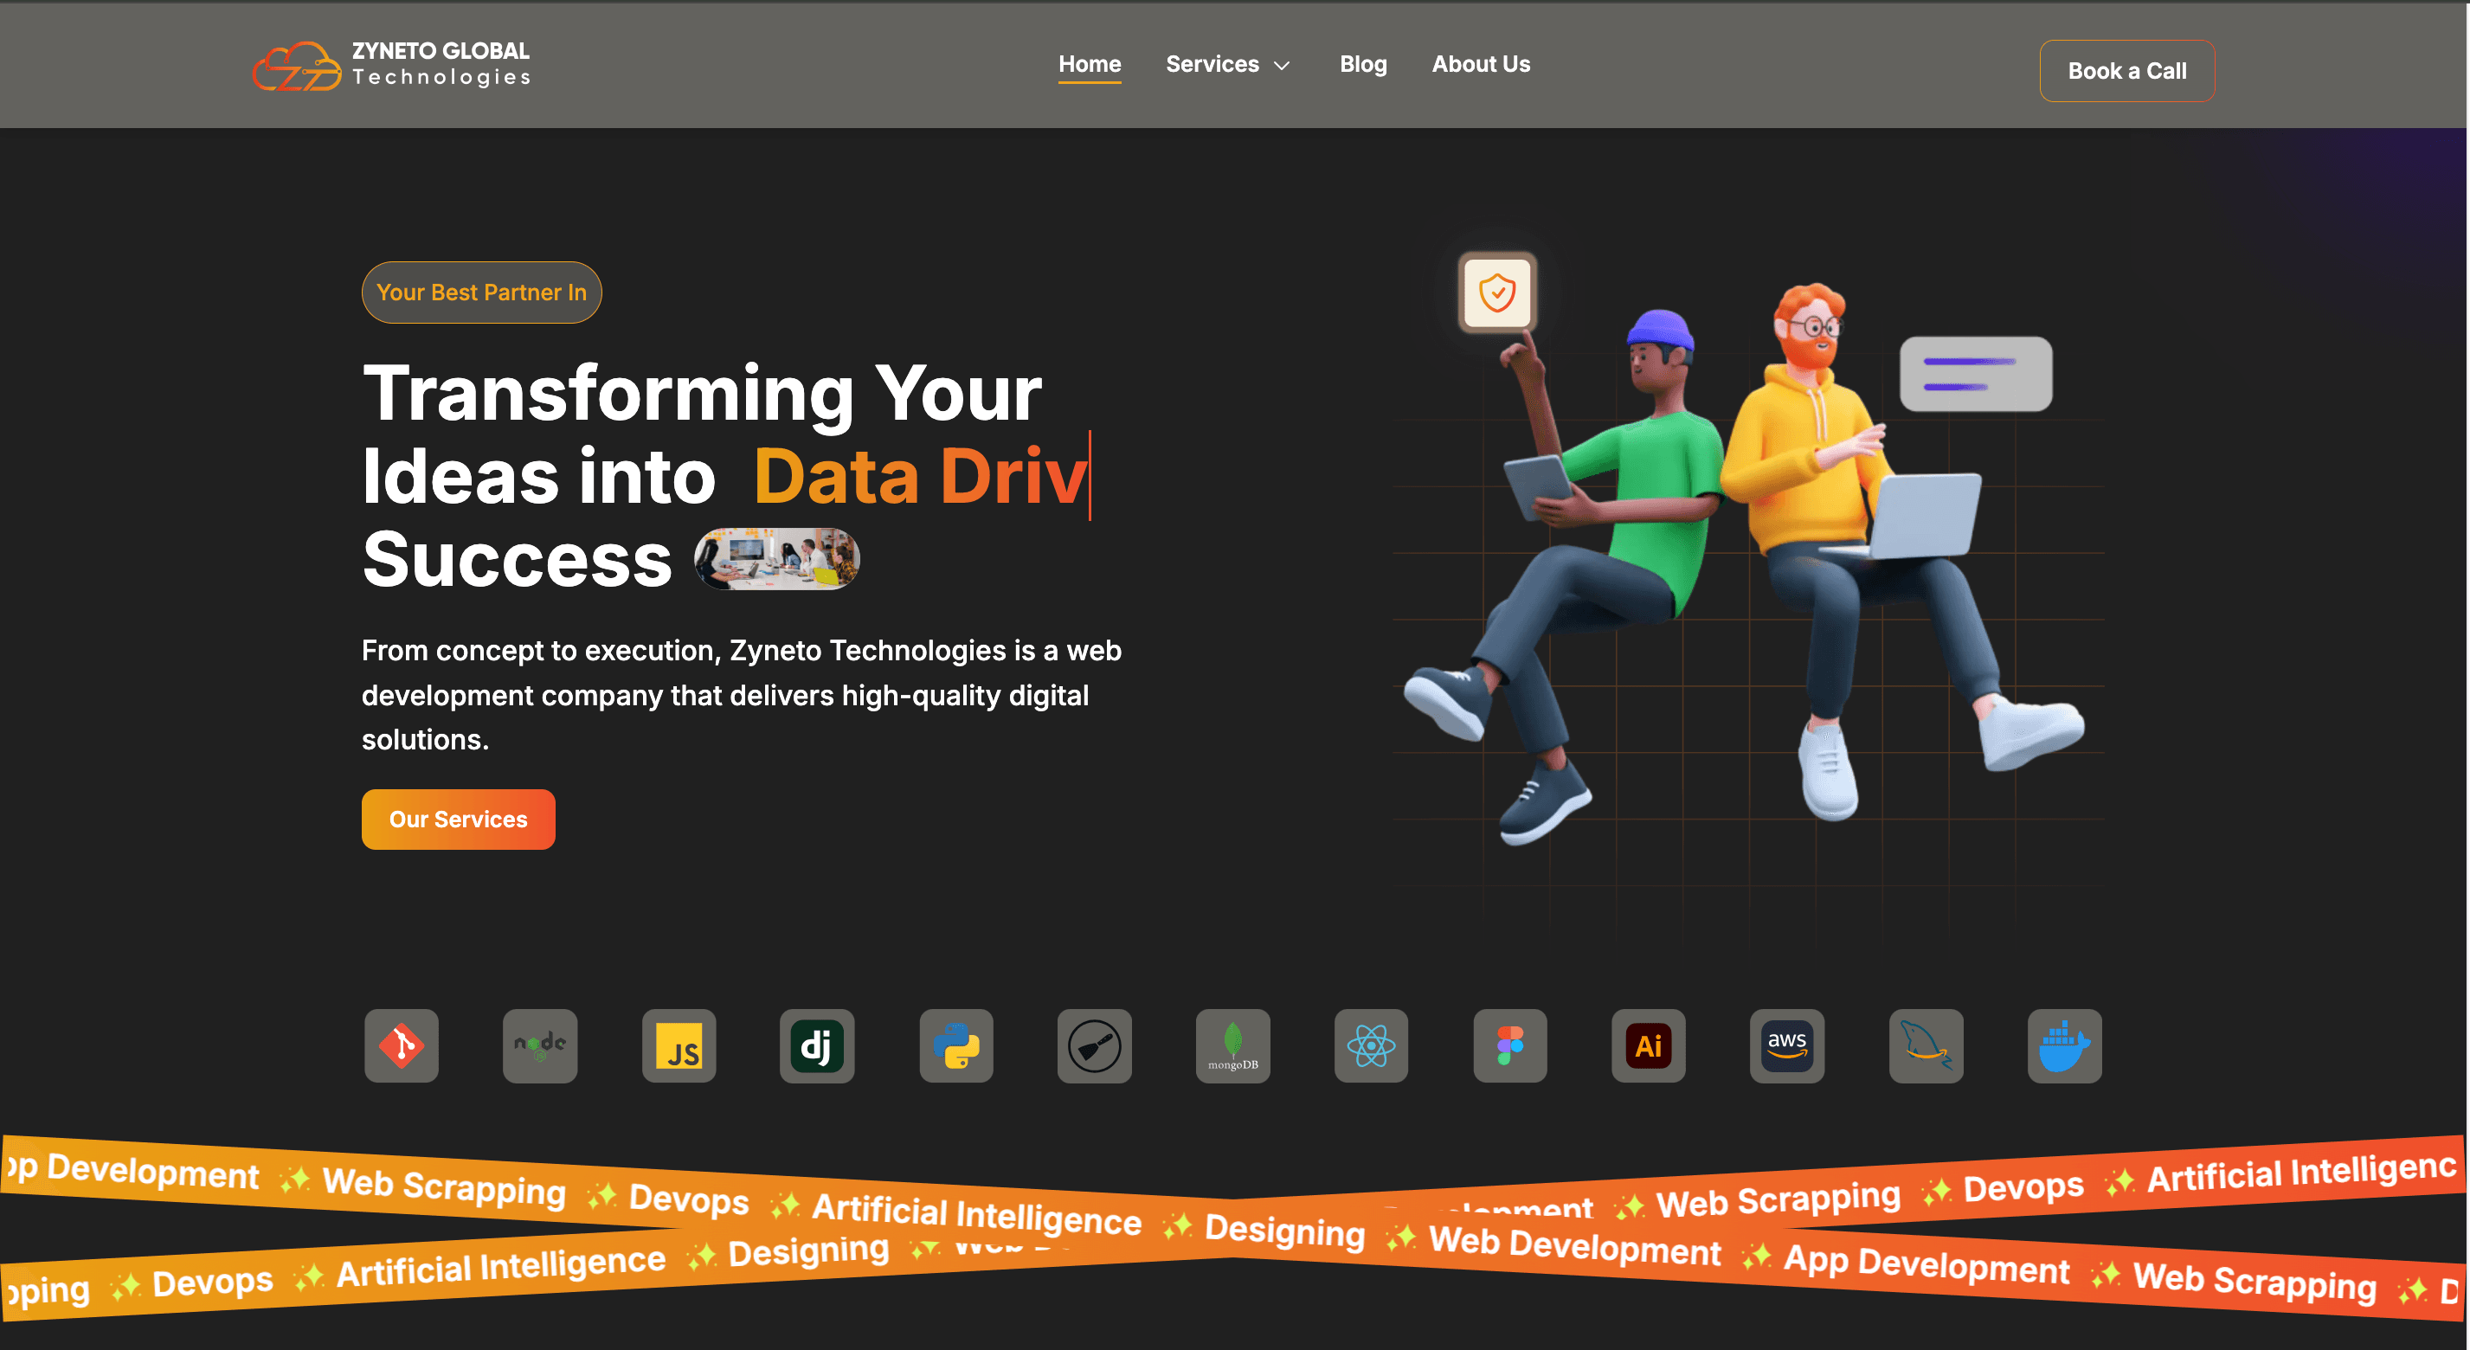Click the MySQL dolphin icon

click(1926, 1045)
